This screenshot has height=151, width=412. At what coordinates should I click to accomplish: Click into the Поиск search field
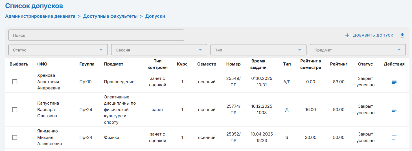pos(96,35)
